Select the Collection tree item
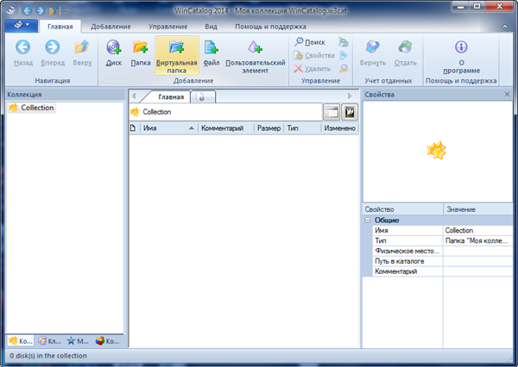Image resolution: width=518 pixels, height=367 pixels. click(x=37, y=108)
